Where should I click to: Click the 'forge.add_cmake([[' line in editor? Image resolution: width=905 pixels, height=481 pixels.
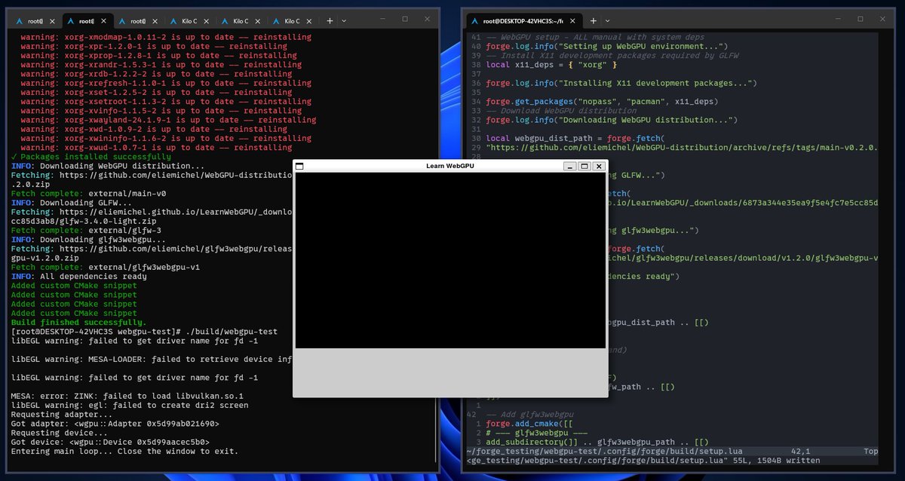coord(529,424)
